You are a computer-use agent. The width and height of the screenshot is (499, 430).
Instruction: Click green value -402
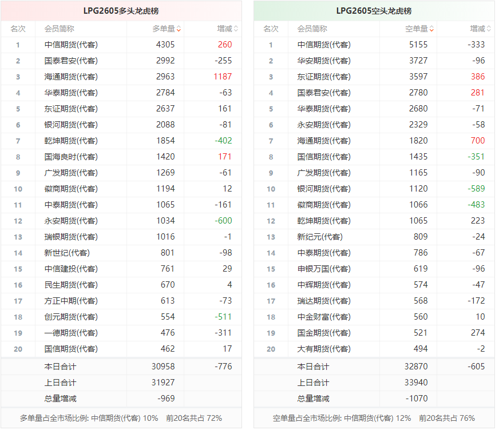[223, 141]
